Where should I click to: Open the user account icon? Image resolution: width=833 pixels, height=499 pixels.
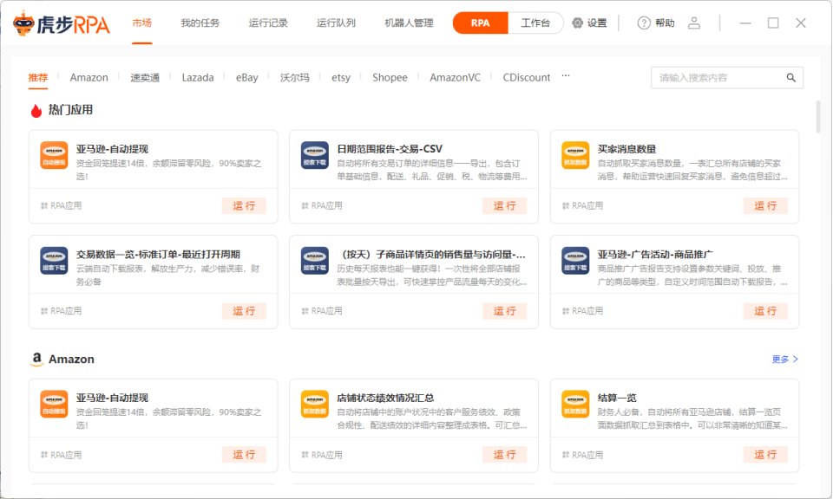click(x=694, y=23)
